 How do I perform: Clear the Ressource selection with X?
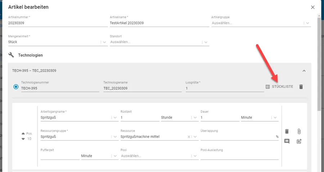click(189, 137)
